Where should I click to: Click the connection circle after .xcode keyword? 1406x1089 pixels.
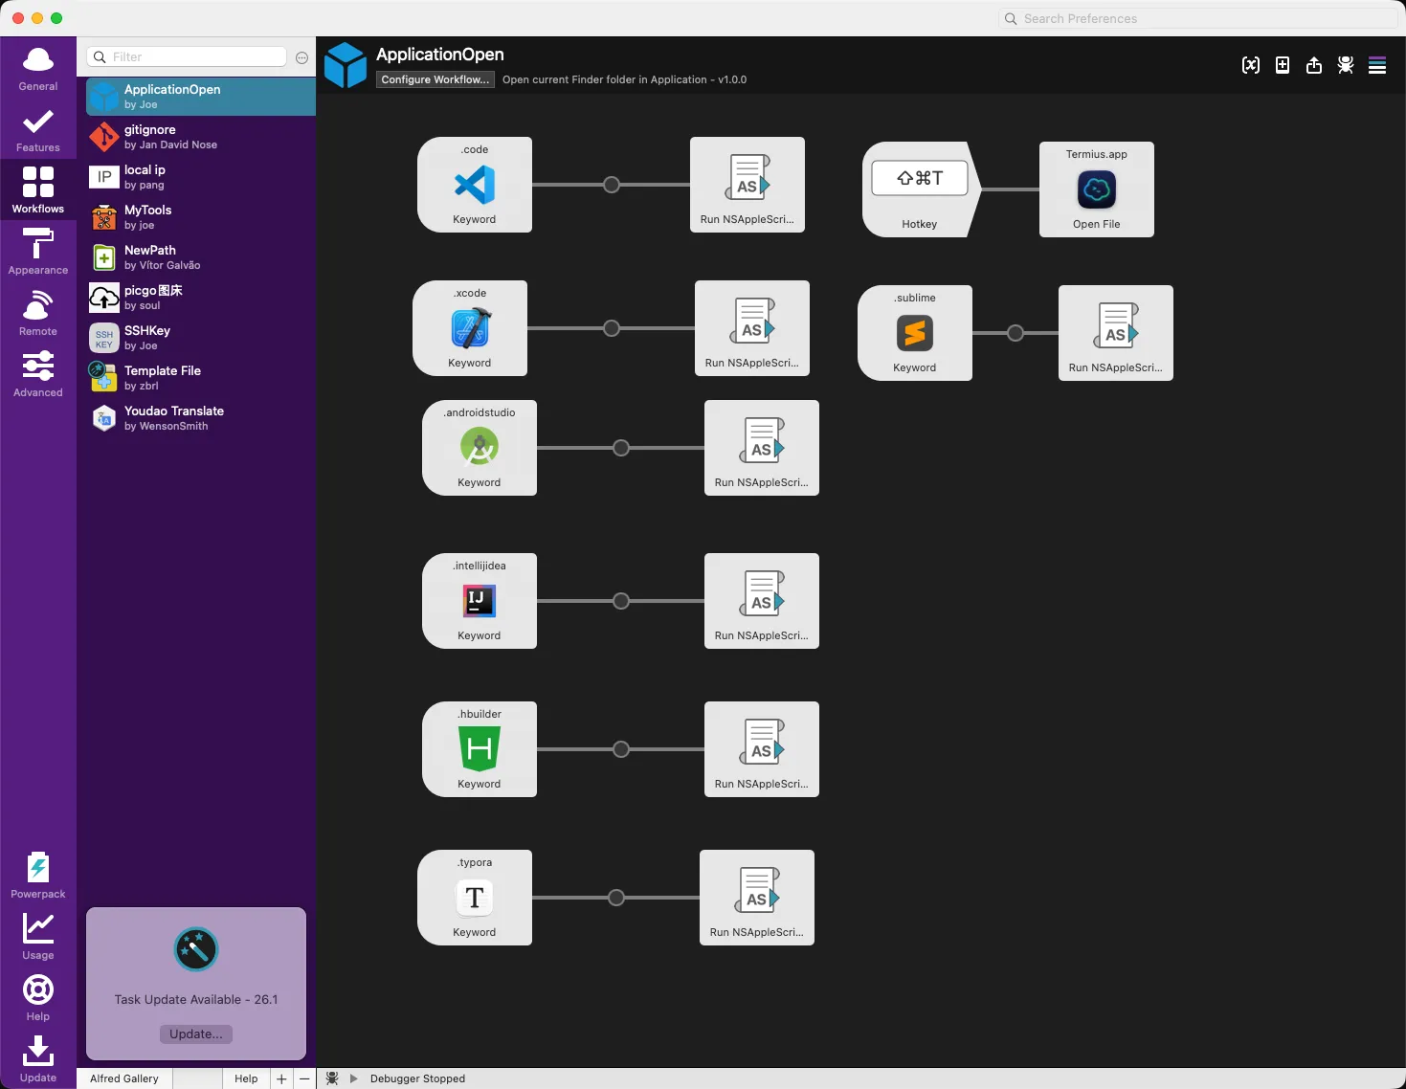coord(612,328)
